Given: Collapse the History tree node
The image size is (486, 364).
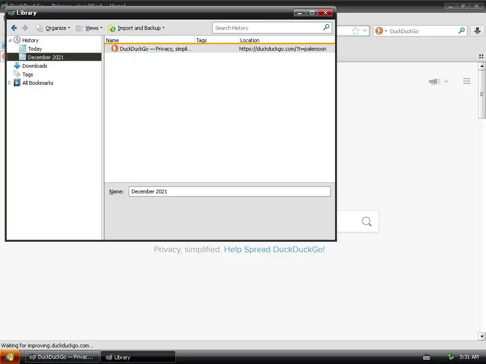Looking at the screenshot, I should [x=10, y=40].
